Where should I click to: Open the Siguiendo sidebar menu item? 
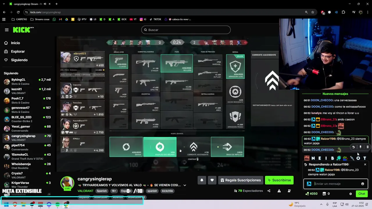19,60
